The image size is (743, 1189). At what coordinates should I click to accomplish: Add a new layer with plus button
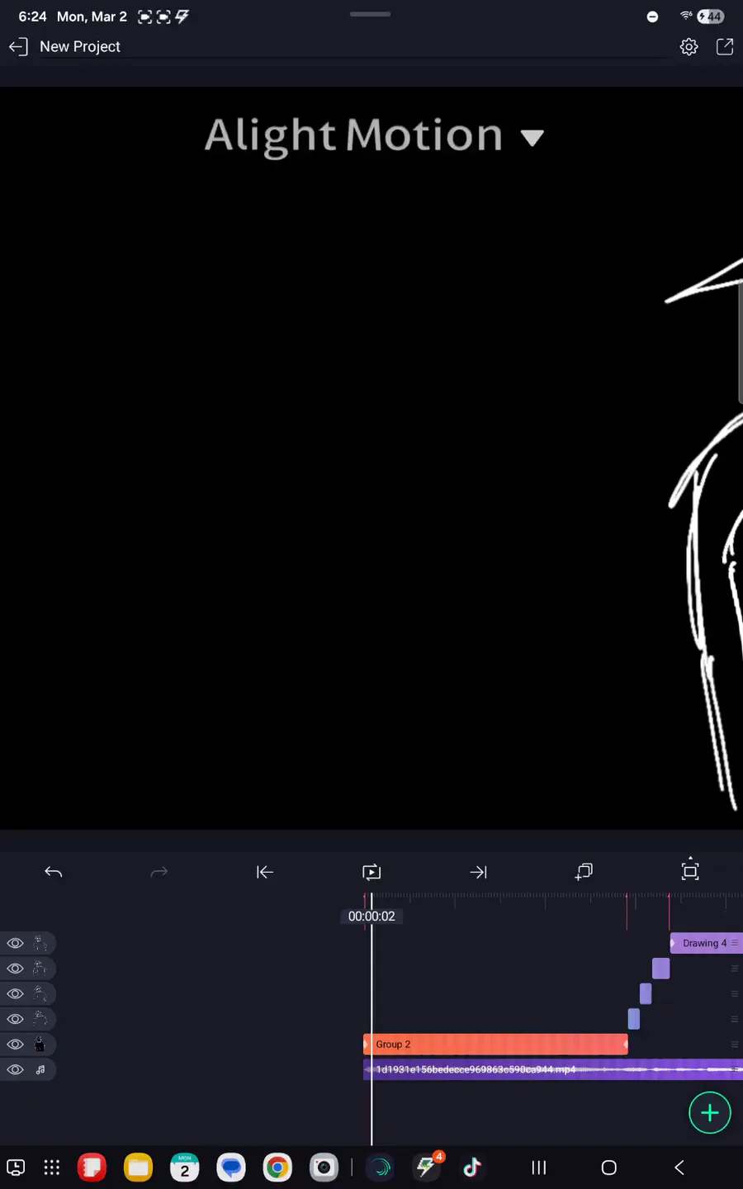710,1113
